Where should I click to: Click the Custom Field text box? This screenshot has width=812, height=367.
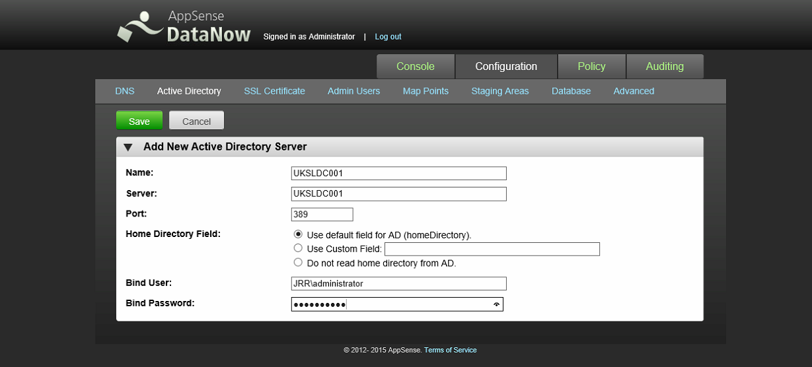[492, 249]
